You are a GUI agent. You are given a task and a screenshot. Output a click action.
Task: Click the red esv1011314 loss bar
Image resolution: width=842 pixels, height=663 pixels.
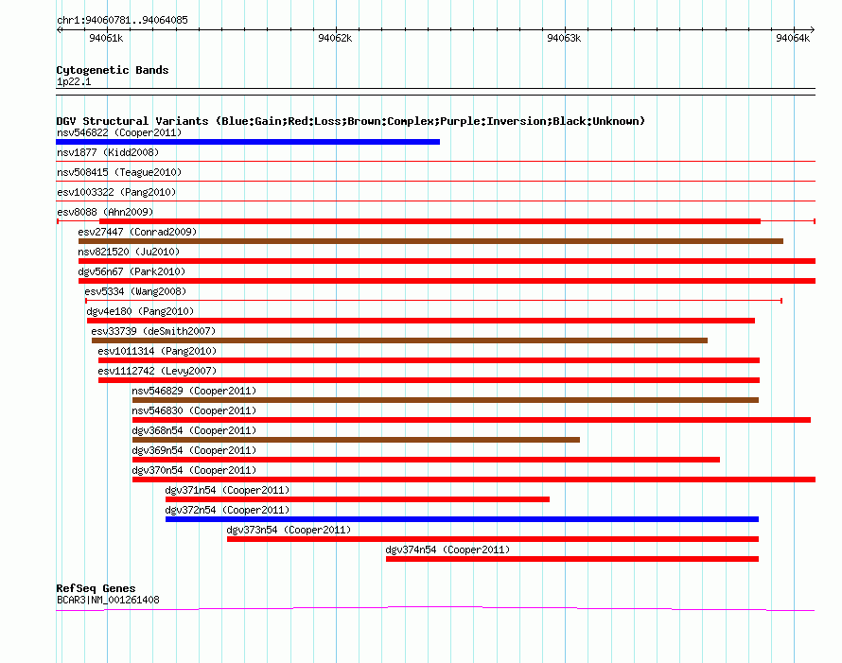point(430,360)
